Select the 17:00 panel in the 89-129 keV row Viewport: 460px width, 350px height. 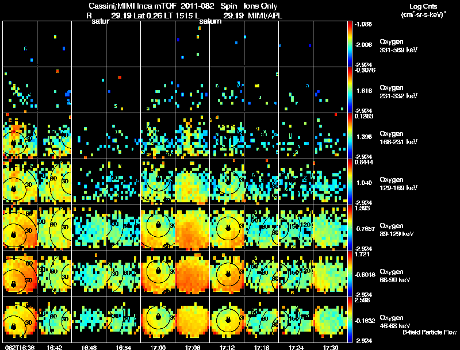coord(158,228)
